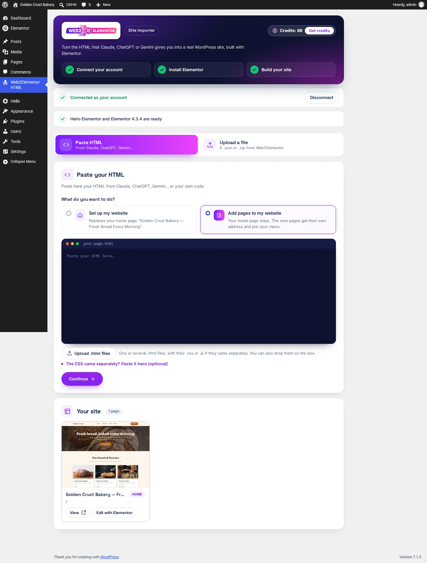Open the WordPress logo menu
Image resolution: width=427 pixels, height=563 pixels.
(5, 5)
